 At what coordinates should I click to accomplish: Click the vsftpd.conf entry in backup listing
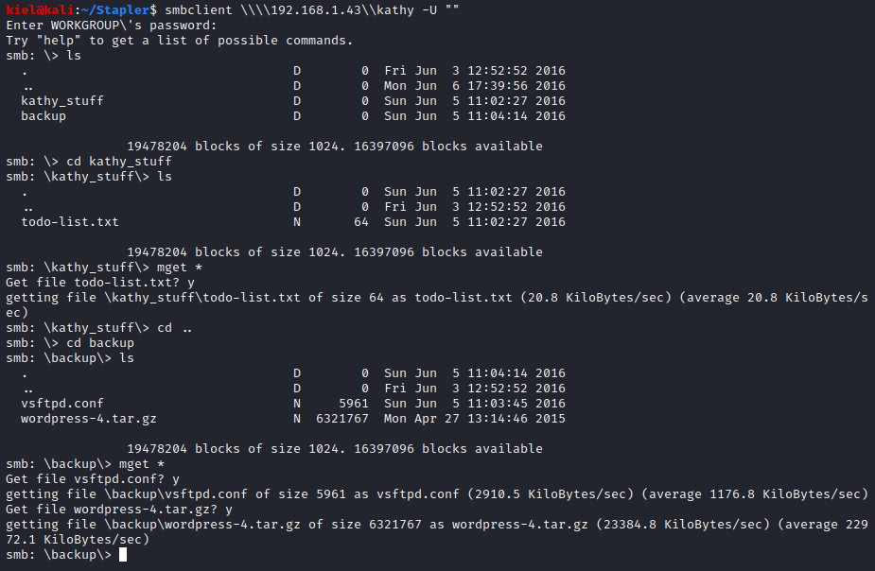(x=62, y=404)
